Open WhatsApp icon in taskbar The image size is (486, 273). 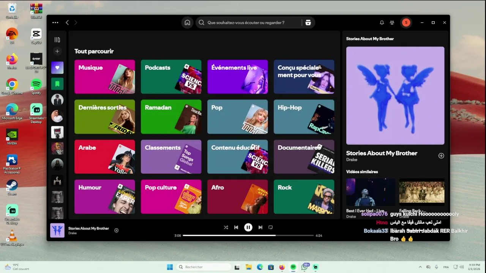pyautogui.click(x=305, y=267)
